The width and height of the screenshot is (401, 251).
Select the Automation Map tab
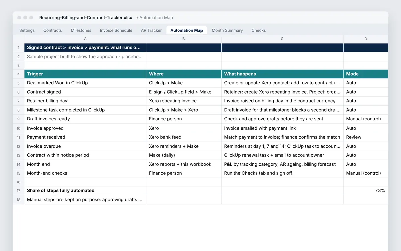point(187,30)
